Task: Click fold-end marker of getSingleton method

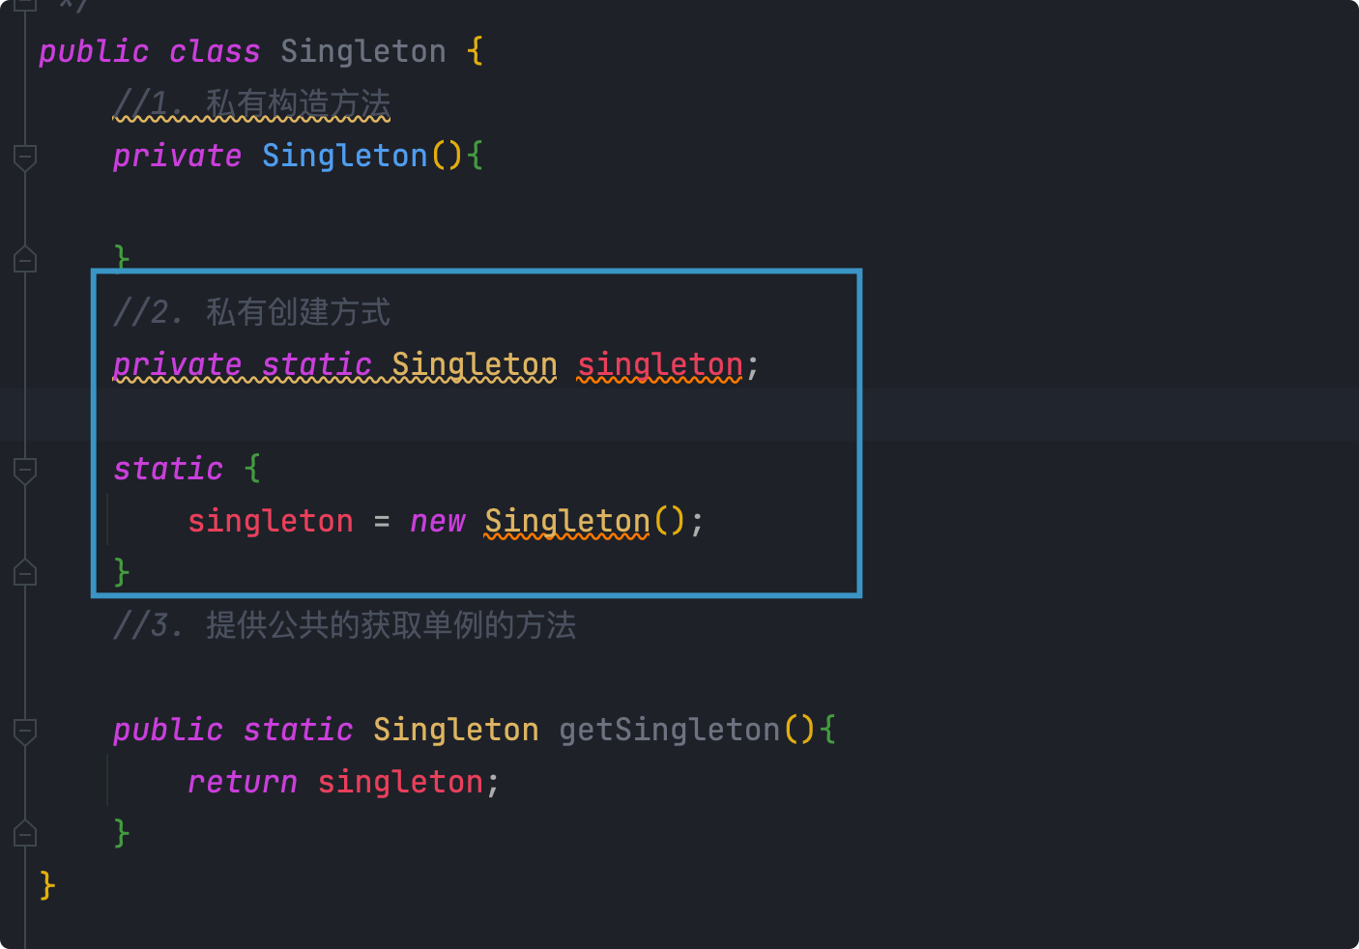Action: click(x=25, y=834)
